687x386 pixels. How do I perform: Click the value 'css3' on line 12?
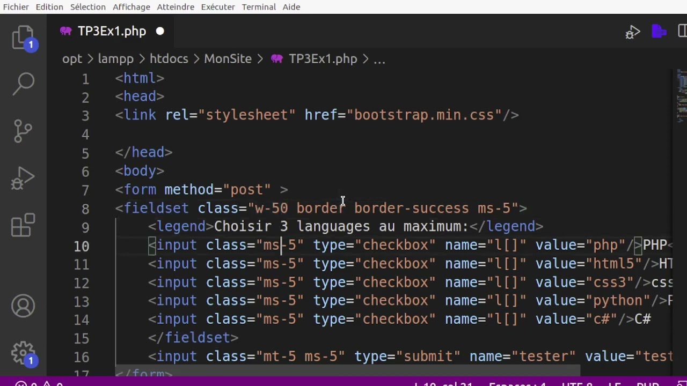click(609, 283)
